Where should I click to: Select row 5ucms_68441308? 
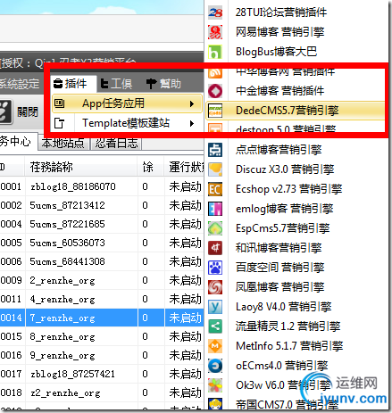click(102, 261)
